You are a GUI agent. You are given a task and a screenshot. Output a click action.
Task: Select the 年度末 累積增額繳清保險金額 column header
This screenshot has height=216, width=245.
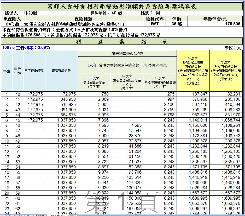(x=160, y=82)
